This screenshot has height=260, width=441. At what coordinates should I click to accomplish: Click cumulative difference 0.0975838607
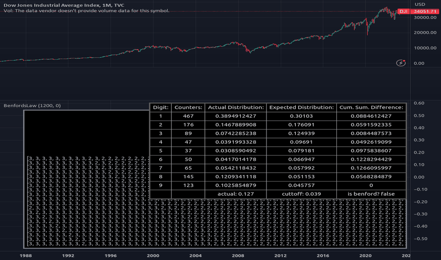[x=371, y=151]
